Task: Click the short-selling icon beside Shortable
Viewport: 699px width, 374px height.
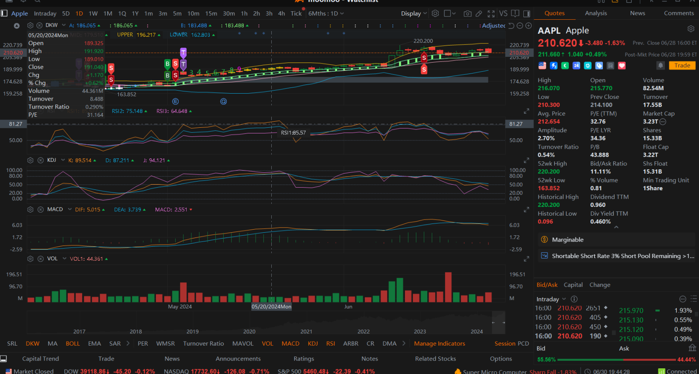Action: coord(544,256)
